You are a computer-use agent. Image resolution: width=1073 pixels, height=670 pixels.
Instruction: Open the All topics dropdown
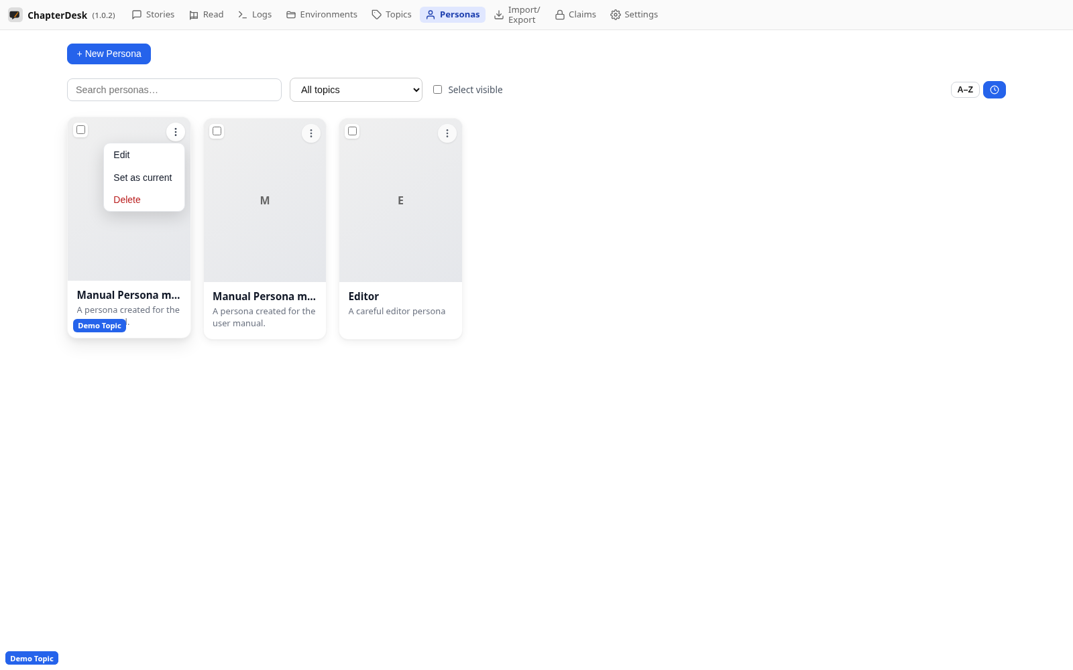356,90
